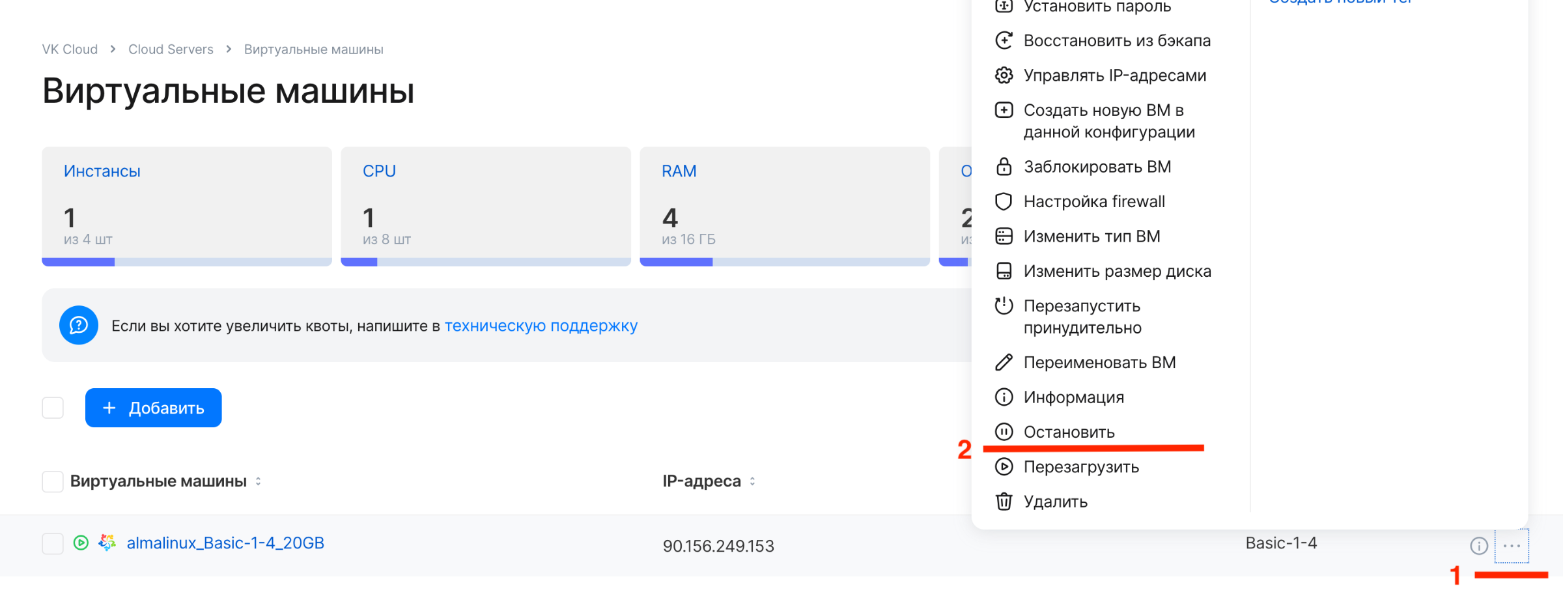
Task: Select Перезагрузить from the context menu
Action: tap(1081, 467)
